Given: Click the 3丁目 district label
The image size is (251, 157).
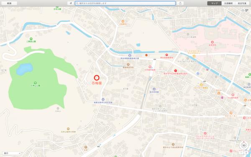Looking at the screenshot, I should tap(195, 105).
